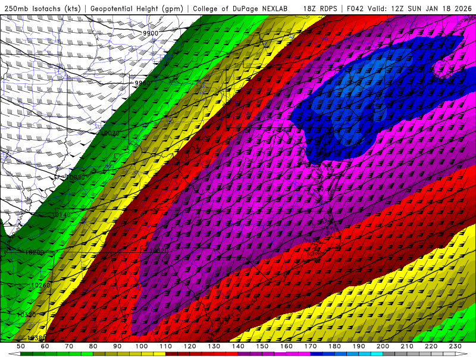Image resolution: width=476 pixels, height=357 pixels.
Task: Click the '18Z RDPS' model run label
Action: pos(320,8)
